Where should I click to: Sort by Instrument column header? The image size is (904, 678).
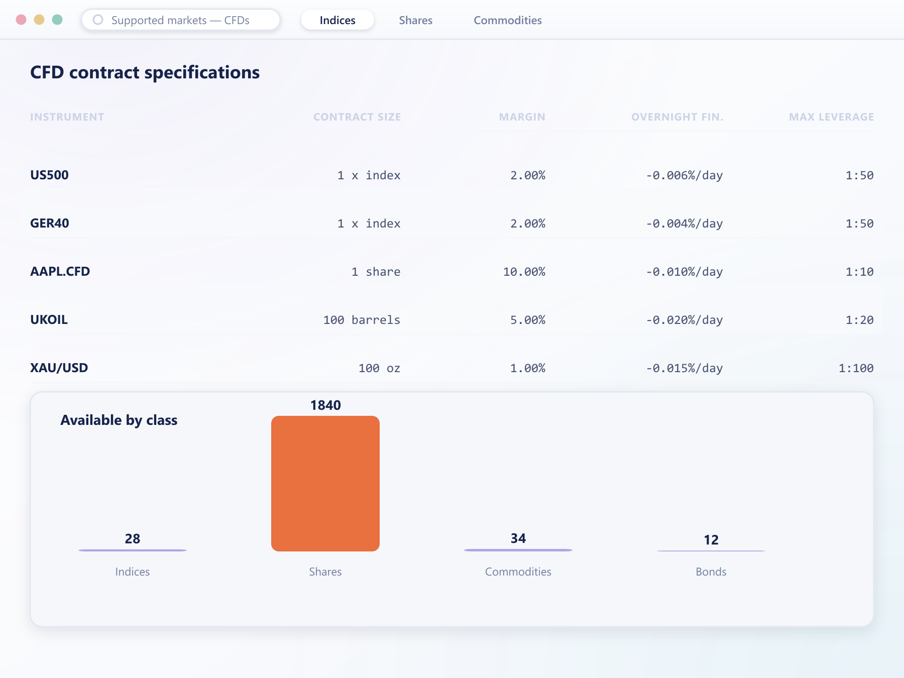coord(67,117)
